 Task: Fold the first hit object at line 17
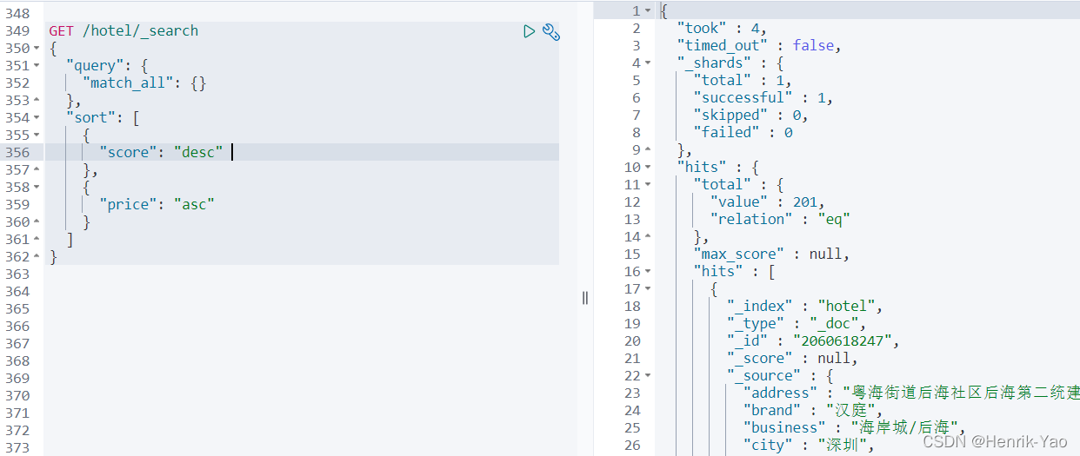coord(647,288)
